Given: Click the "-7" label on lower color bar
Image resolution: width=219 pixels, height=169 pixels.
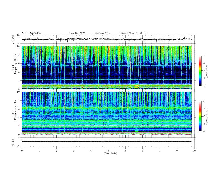Looking at the screenshot, I should pos(204,131).
